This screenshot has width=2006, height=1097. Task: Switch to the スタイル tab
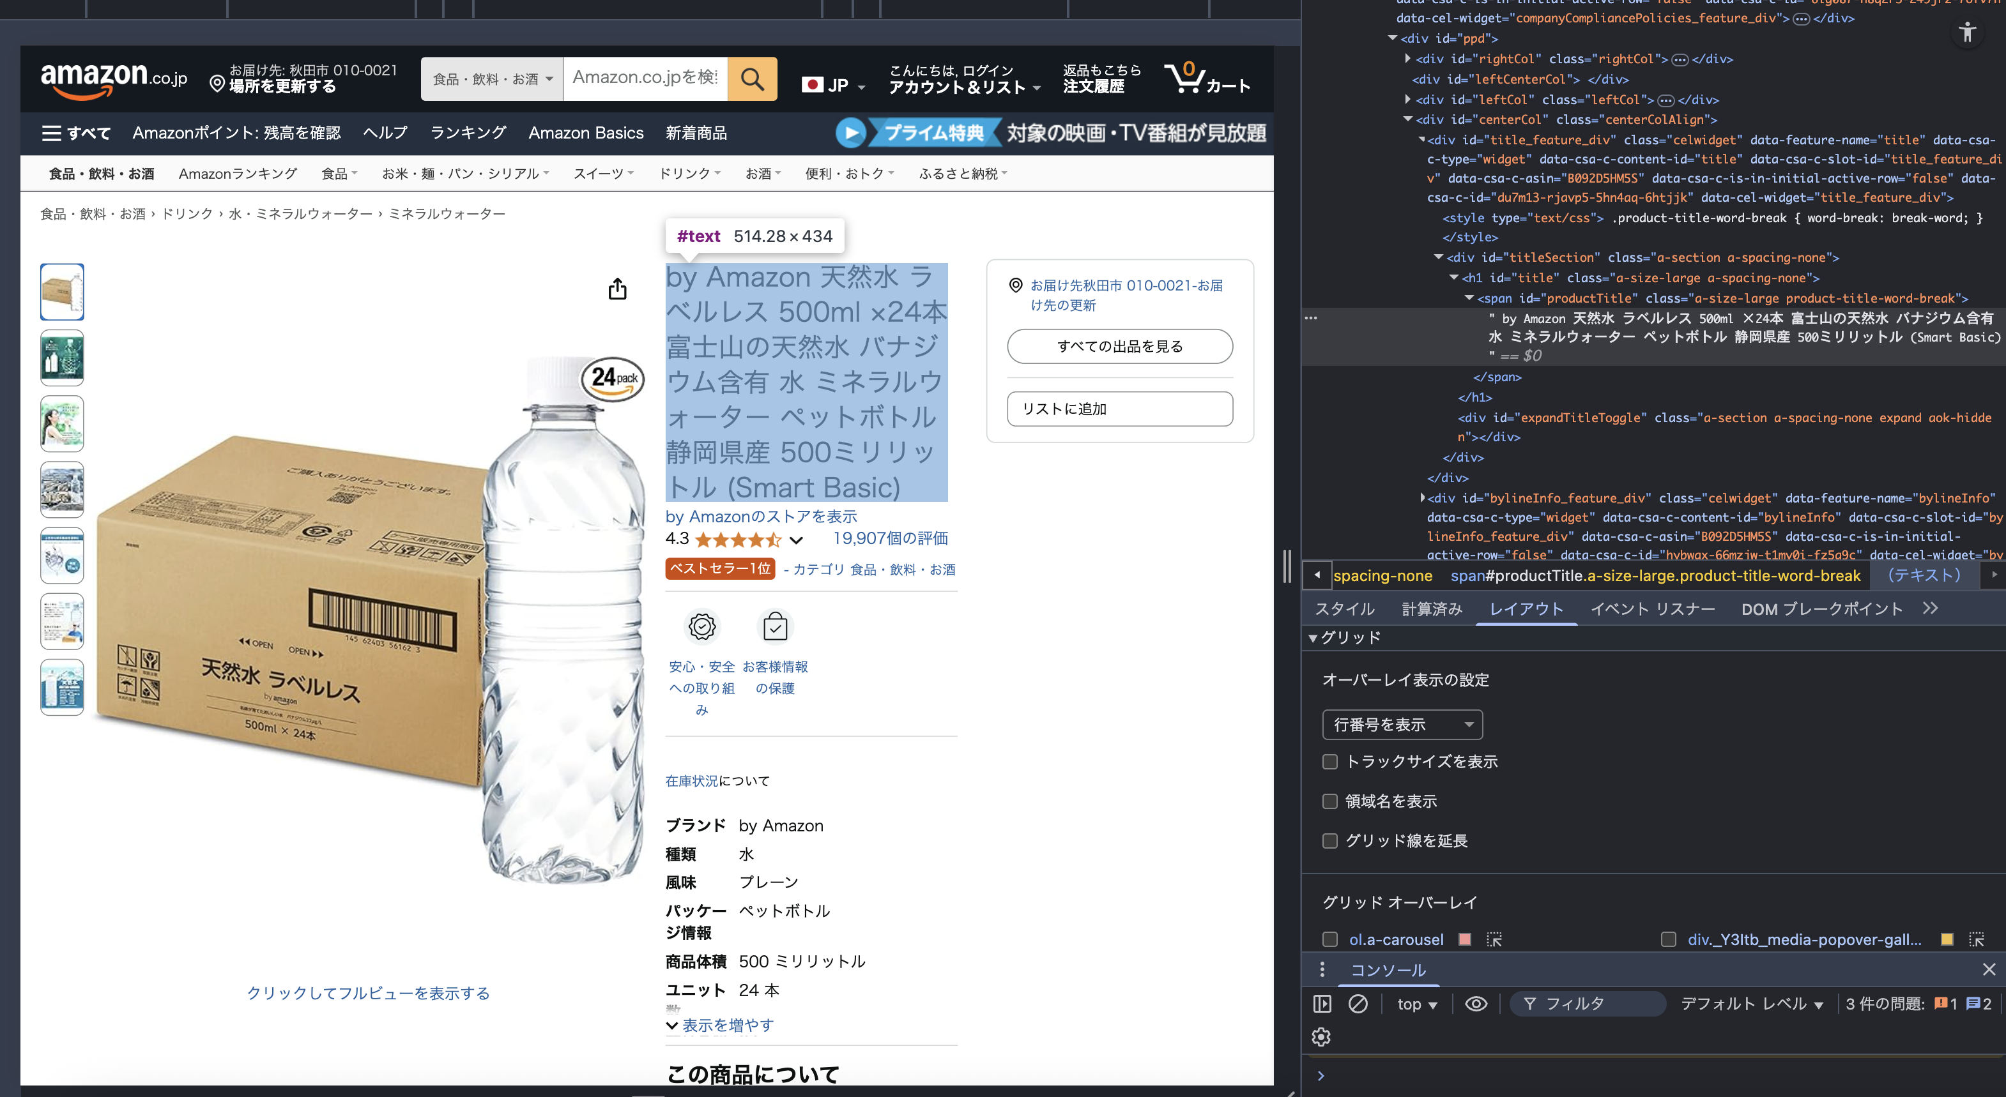point(1344,608)
